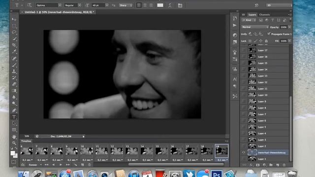Viewport: 315px width, 177px height.
Task: Open Twitter from the Dock
Action: 189,174
